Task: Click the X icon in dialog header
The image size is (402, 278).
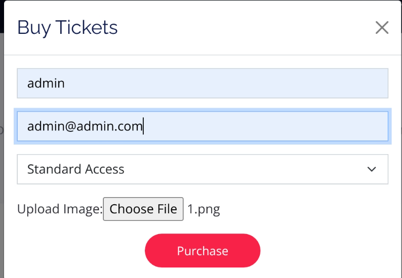Action: (382, 28)
